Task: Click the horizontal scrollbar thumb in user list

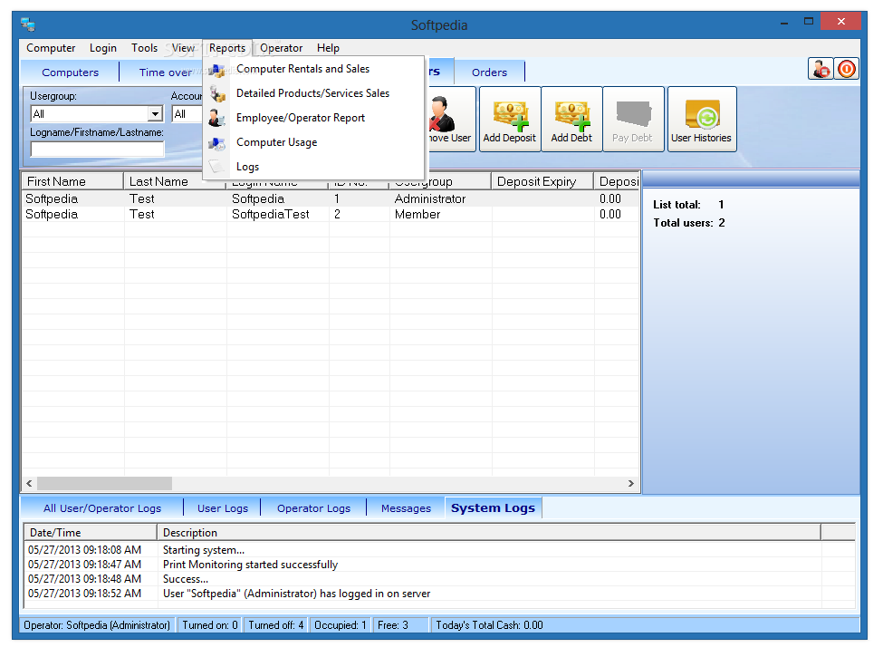Action: click(104, 483)
